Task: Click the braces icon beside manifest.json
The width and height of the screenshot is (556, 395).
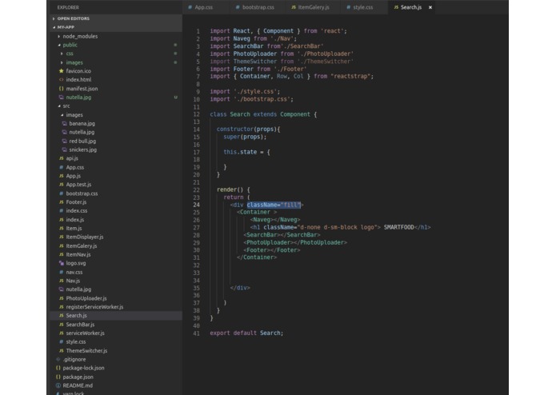Action: click(x=62, y=89)
